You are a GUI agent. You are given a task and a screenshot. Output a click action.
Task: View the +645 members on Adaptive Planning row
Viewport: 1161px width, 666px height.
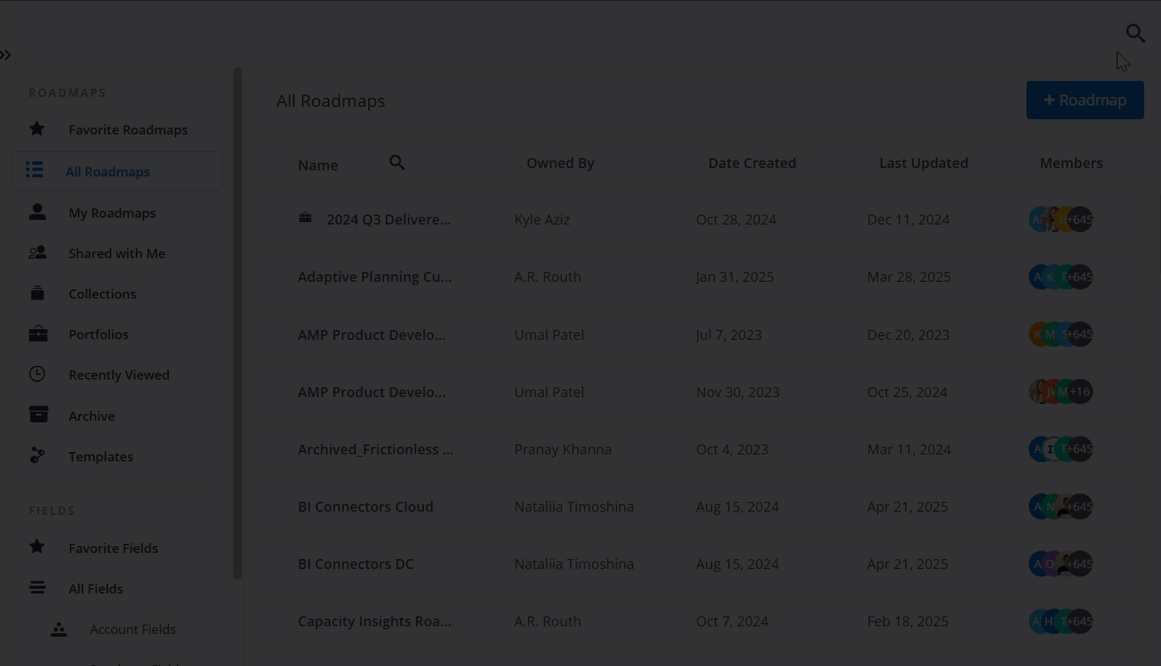(1079, 276)
